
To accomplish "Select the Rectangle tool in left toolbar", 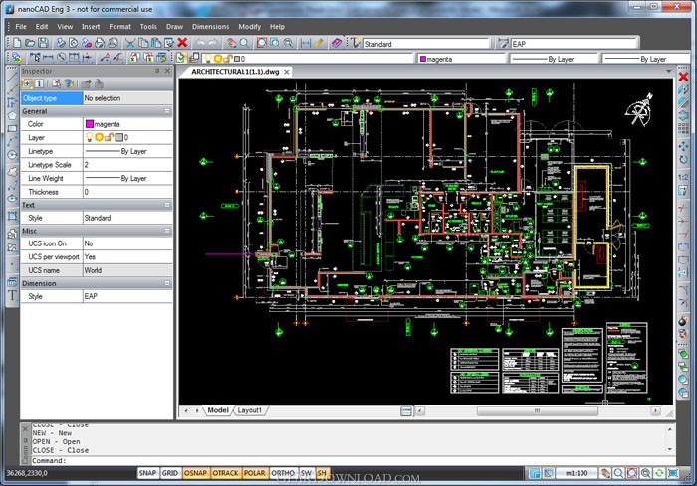I will pyautogui.click(x=12, y=129).
